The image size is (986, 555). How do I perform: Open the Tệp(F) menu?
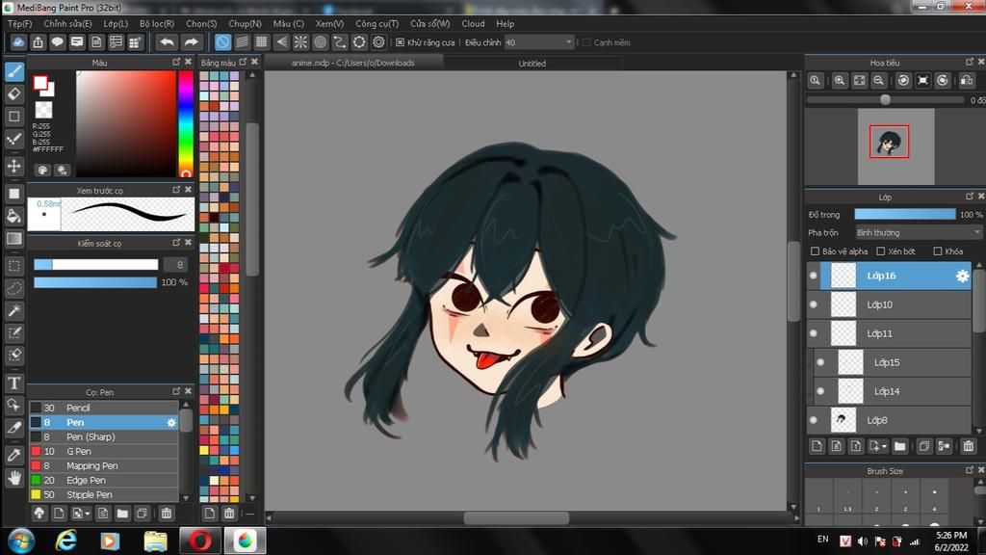pos(19,23)
